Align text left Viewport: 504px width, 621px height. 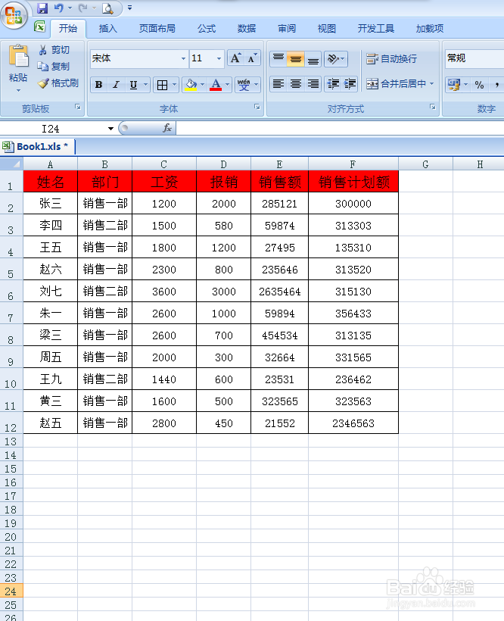pyautogui.click(x=278, y=83)
